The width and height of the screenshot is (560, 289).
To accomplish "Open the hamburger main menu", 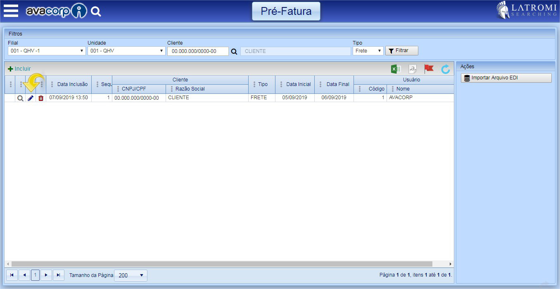I will click(11, 11).
